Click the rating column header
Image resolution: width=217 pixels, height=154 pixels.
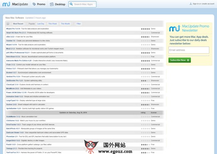click(x=143, y=113)
